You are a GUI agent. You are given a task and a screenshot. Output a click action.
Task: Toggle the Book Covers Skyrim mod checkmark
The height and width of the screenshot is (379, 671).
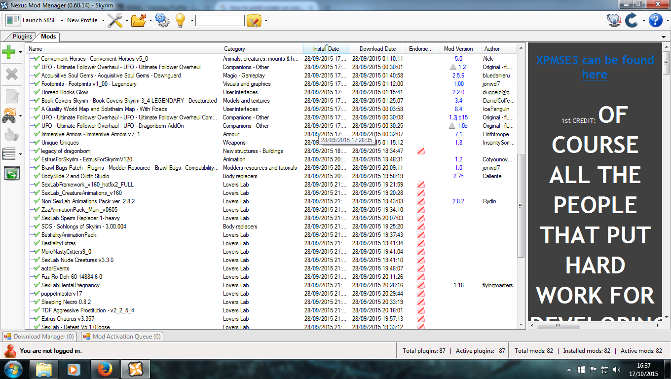click(37, 101)
